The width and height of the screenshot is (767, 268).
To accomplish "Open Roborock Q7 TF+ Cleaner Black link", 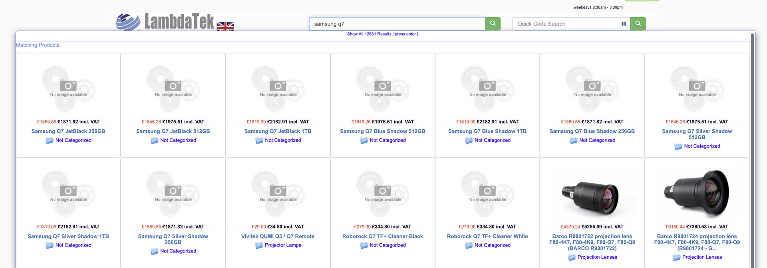I will 383,236.
